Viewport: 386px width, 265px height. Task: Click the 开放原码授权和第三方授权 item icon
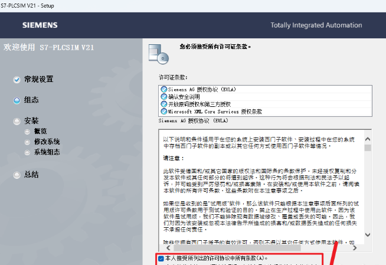point(163,104)
